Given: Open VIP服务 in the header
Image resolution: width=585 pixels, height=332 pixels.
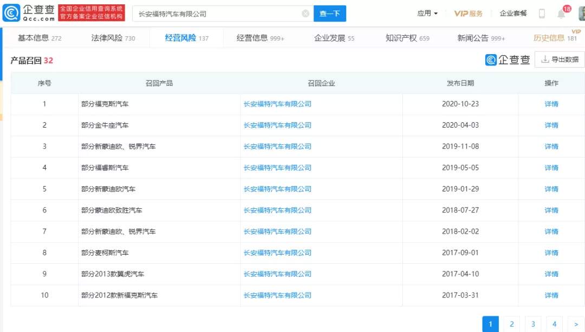Looking at the screenshot, I should pyautogui.click(x=468, y=14).
